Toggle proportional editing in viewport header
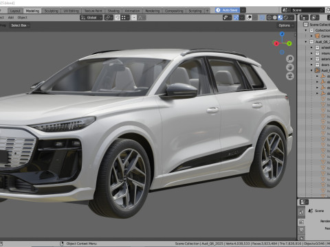 click(x=134, y=18)
